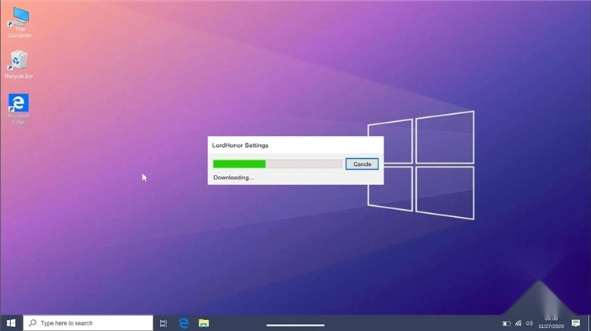Screen dimensions: 591x331
Task: Launch Edge from the taskbar
Action: pos(184,323)
